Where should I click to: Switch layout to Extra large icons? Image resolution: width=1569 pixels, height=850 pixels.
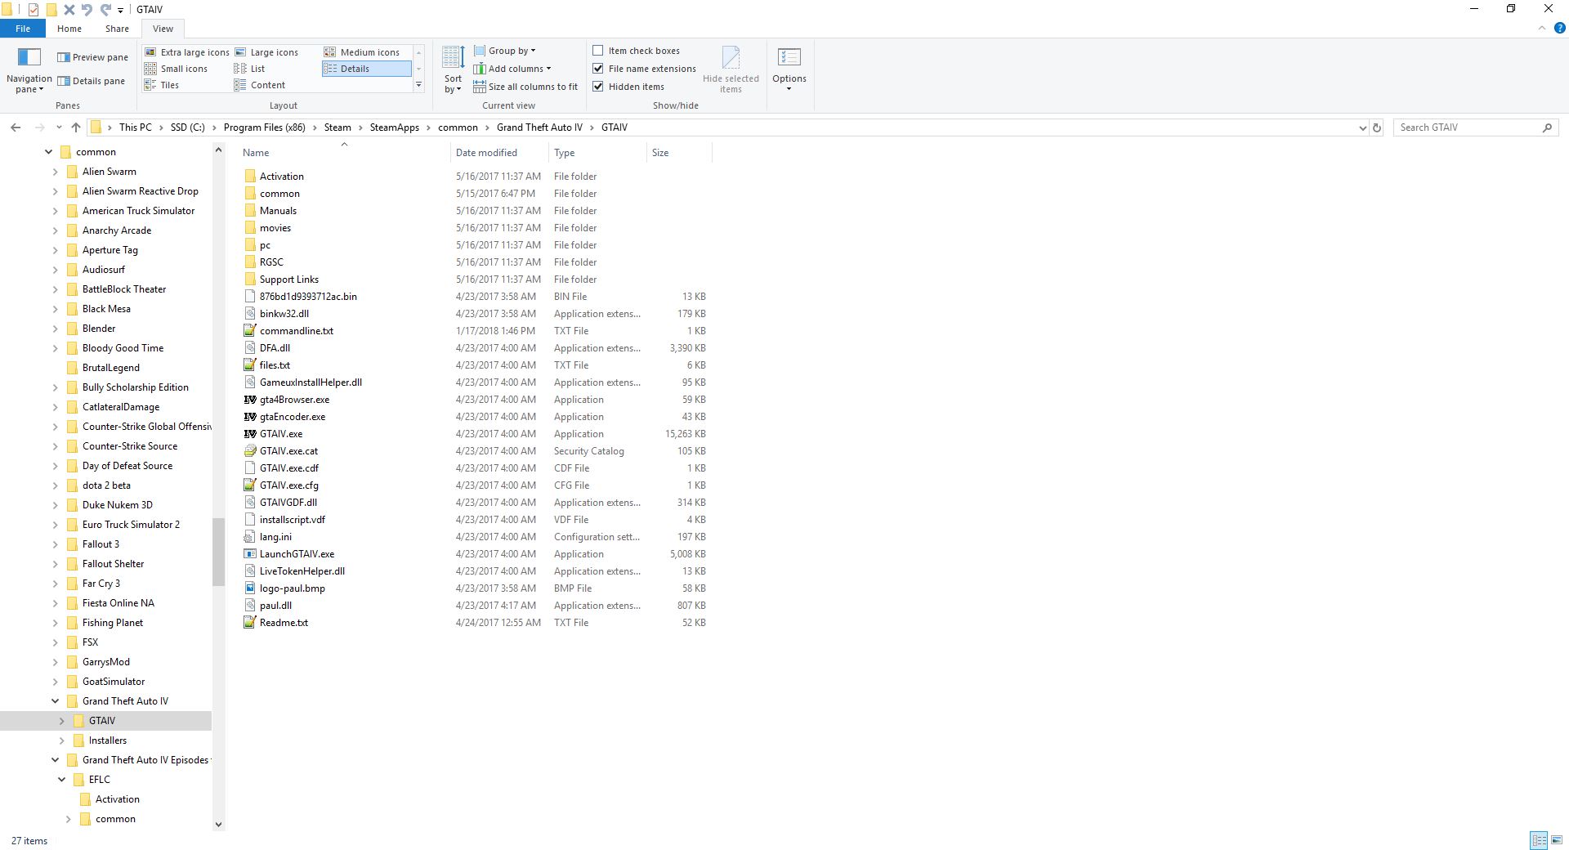coord(187,52)
